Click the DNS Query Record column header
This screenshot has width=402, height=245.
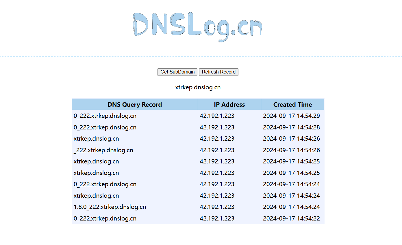135,105
